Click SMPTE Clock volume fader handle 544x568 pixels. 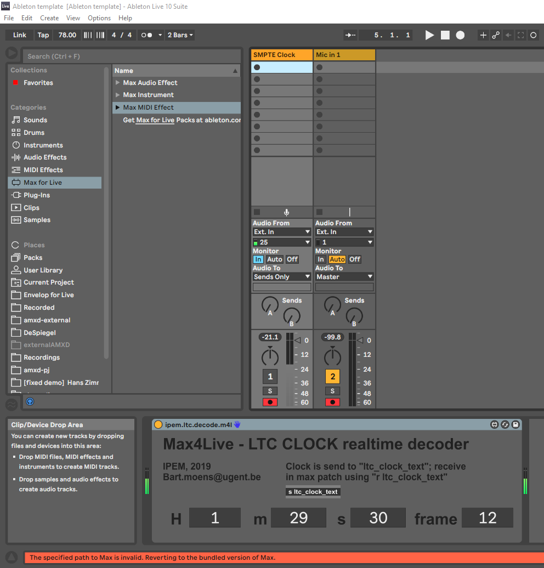[298, 340]
